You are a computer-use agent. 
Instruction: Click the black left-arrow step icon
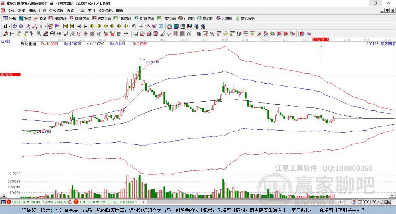79,26
